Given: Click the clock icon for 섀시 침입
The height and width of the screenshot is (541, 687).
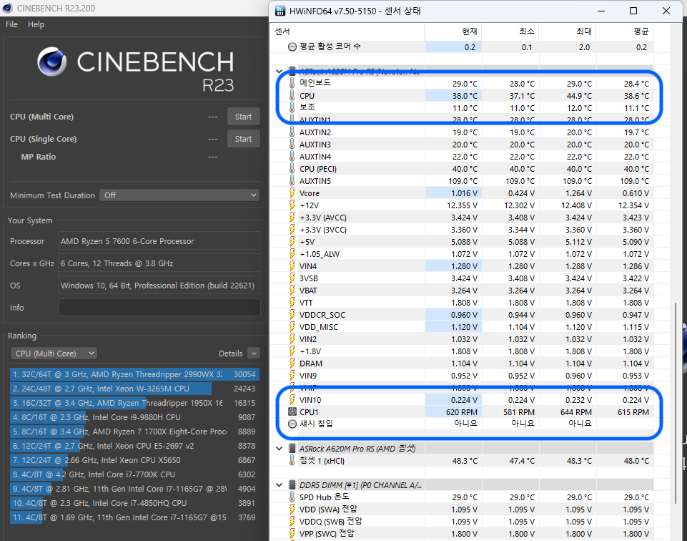Looking at the screenshot, I should (x=292, y=424).
